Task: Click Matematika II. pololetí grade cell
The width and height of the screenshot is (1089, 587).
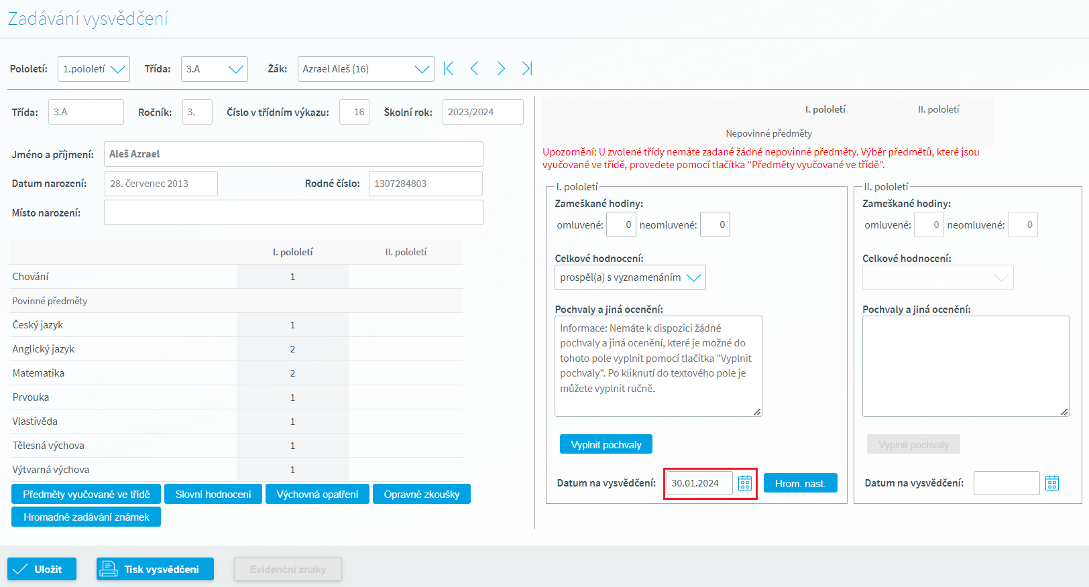Action: pos(406,373)
